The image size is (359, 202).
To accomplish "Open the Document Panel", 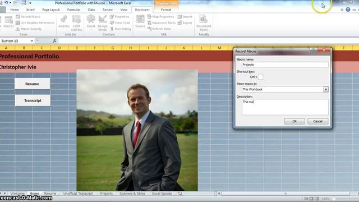I will [x=204, y=23].
